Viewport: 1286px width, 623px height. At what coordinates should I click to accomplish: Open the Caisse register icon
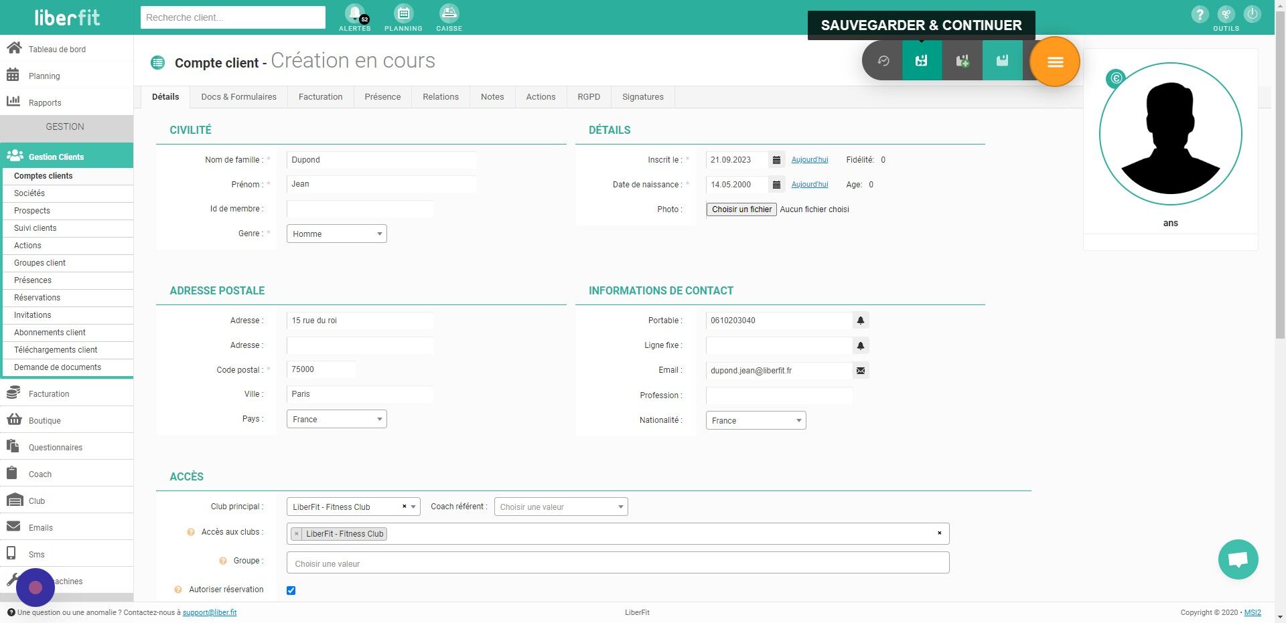[x=449, y=14]
